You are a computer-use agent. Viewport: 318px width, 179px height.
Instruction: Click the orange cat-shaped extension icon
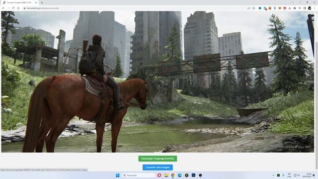(x=280, y=8)
